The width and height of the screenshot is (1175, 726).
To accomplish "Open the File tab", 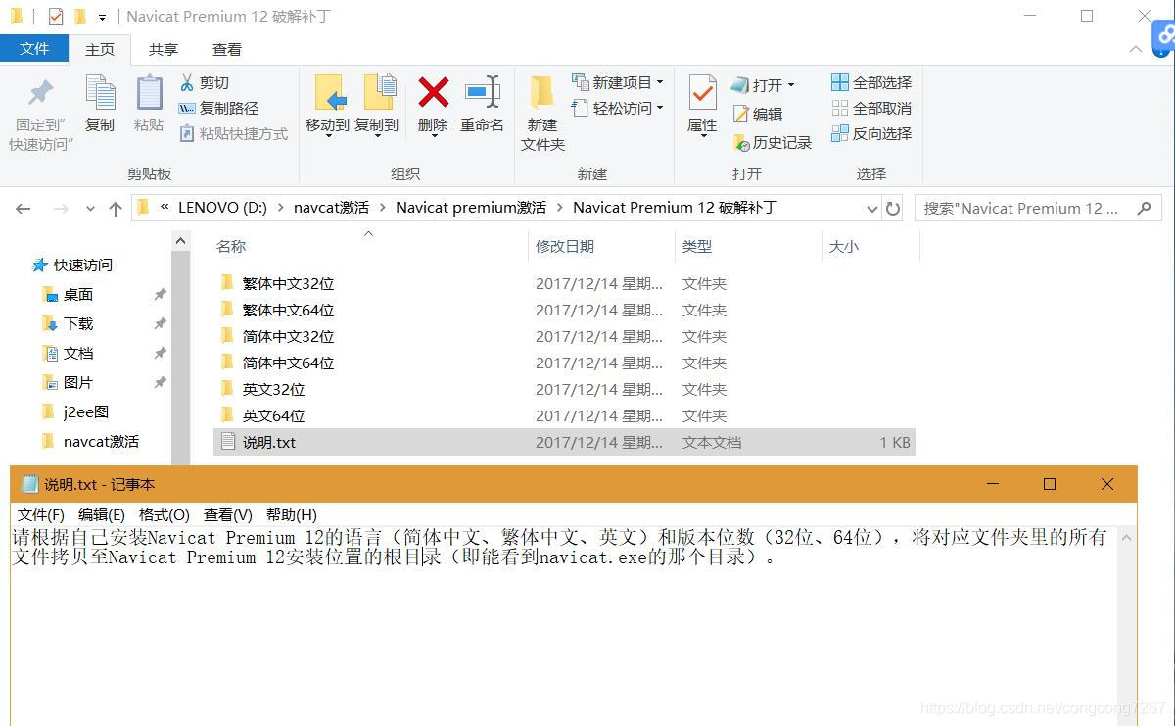I will coord(34,49).
